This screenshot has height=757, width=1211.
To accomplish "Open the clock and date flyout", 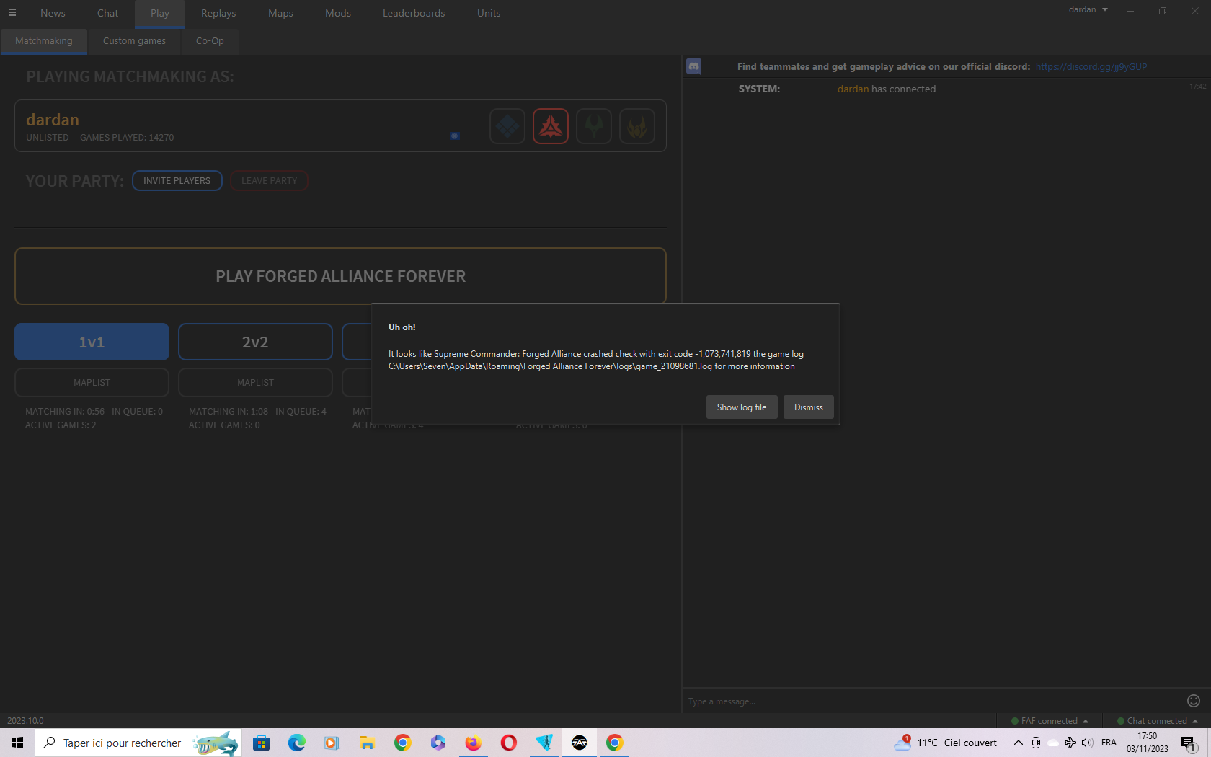I will tap(1148, 743).
